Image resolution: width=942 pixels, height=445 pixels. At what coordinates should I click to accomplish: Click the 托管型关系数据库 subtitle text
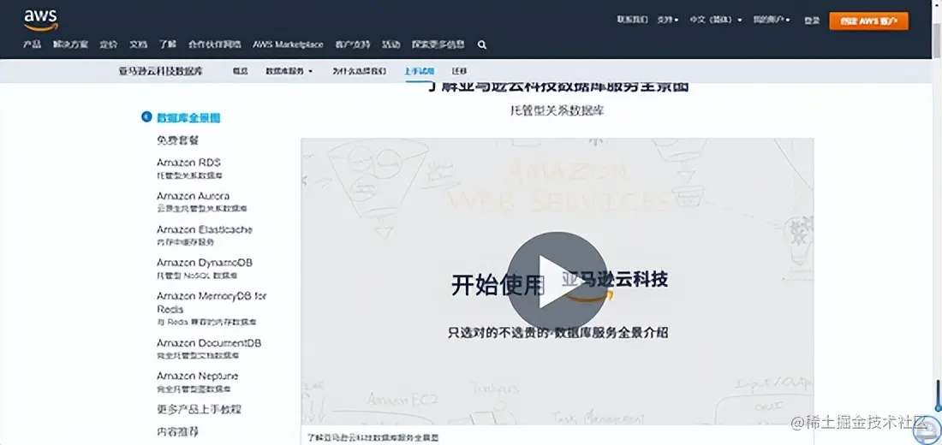click(x=557, y=110)
